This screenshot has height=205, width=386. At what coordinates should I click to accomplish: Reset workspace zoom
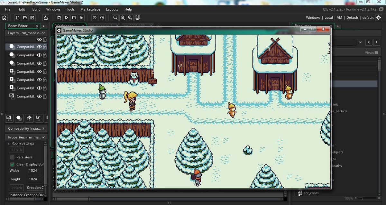(123, 18)
